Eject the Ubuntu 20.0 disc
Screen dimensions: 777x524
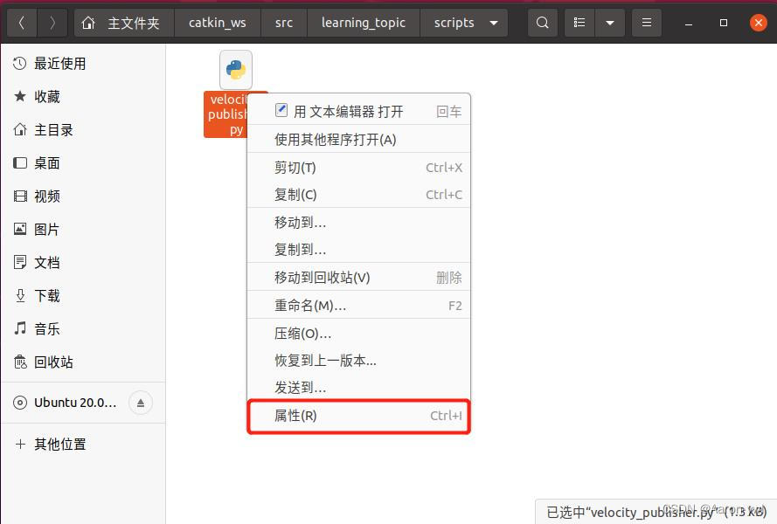coord(141,403)
